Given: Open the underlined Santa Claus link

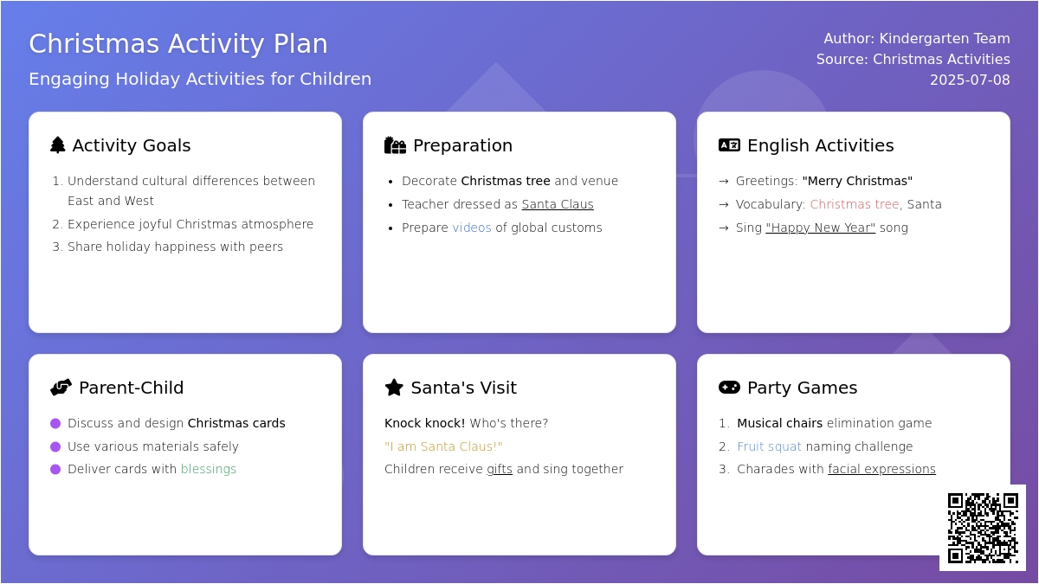Looking at the screenshot, I should [558, 204].
